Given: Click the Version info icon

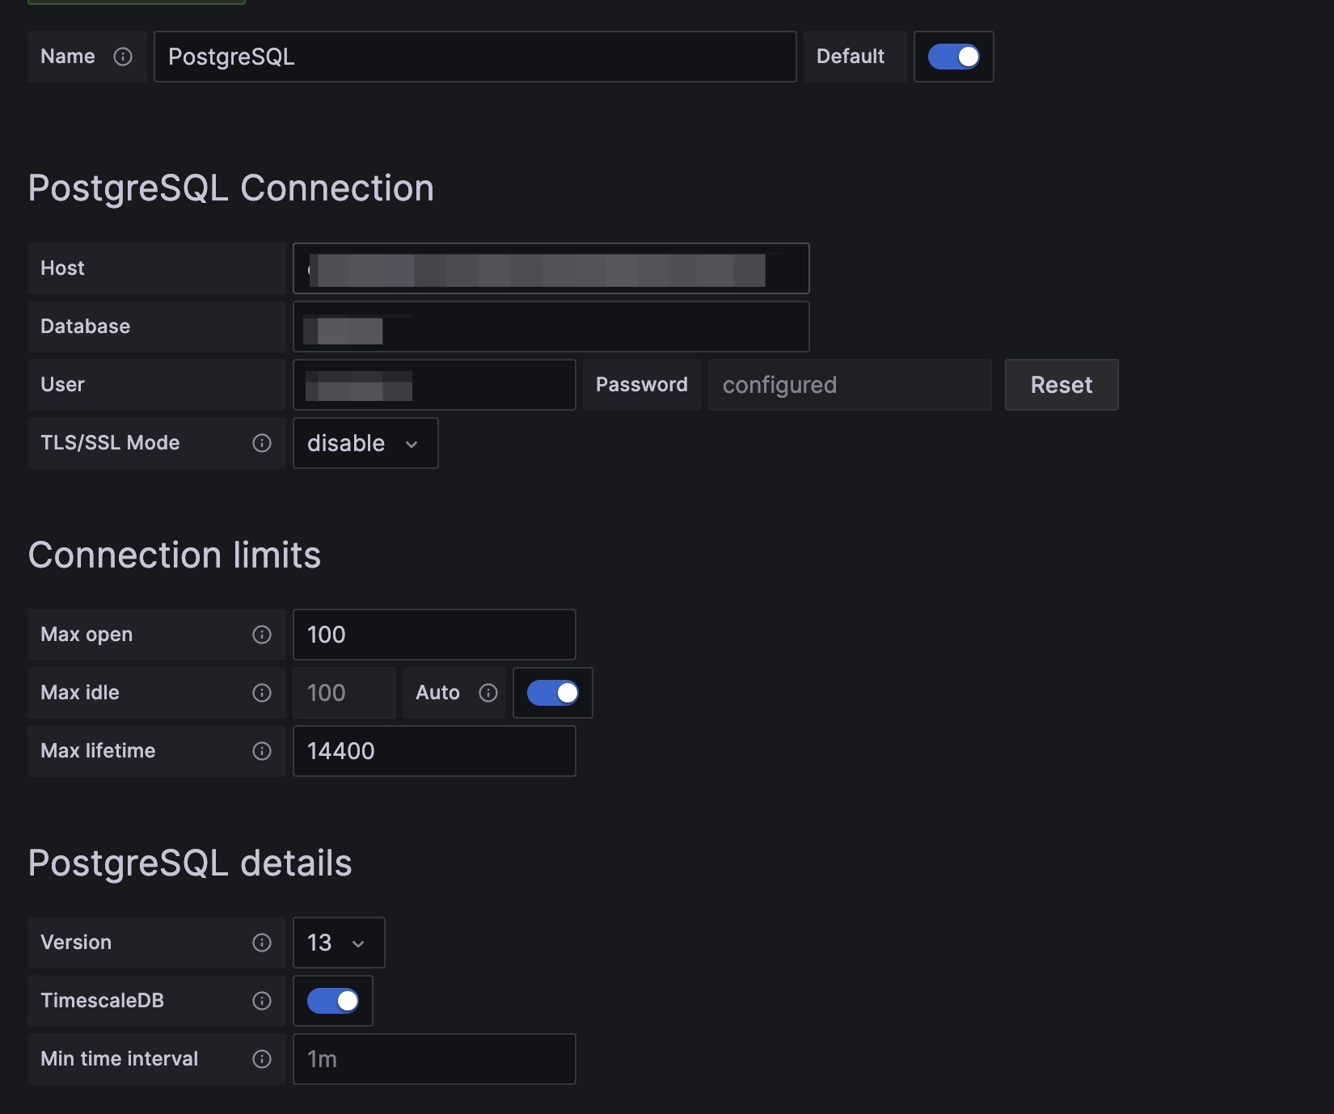Looking at the screenshot, I should [x=262, y=943].
